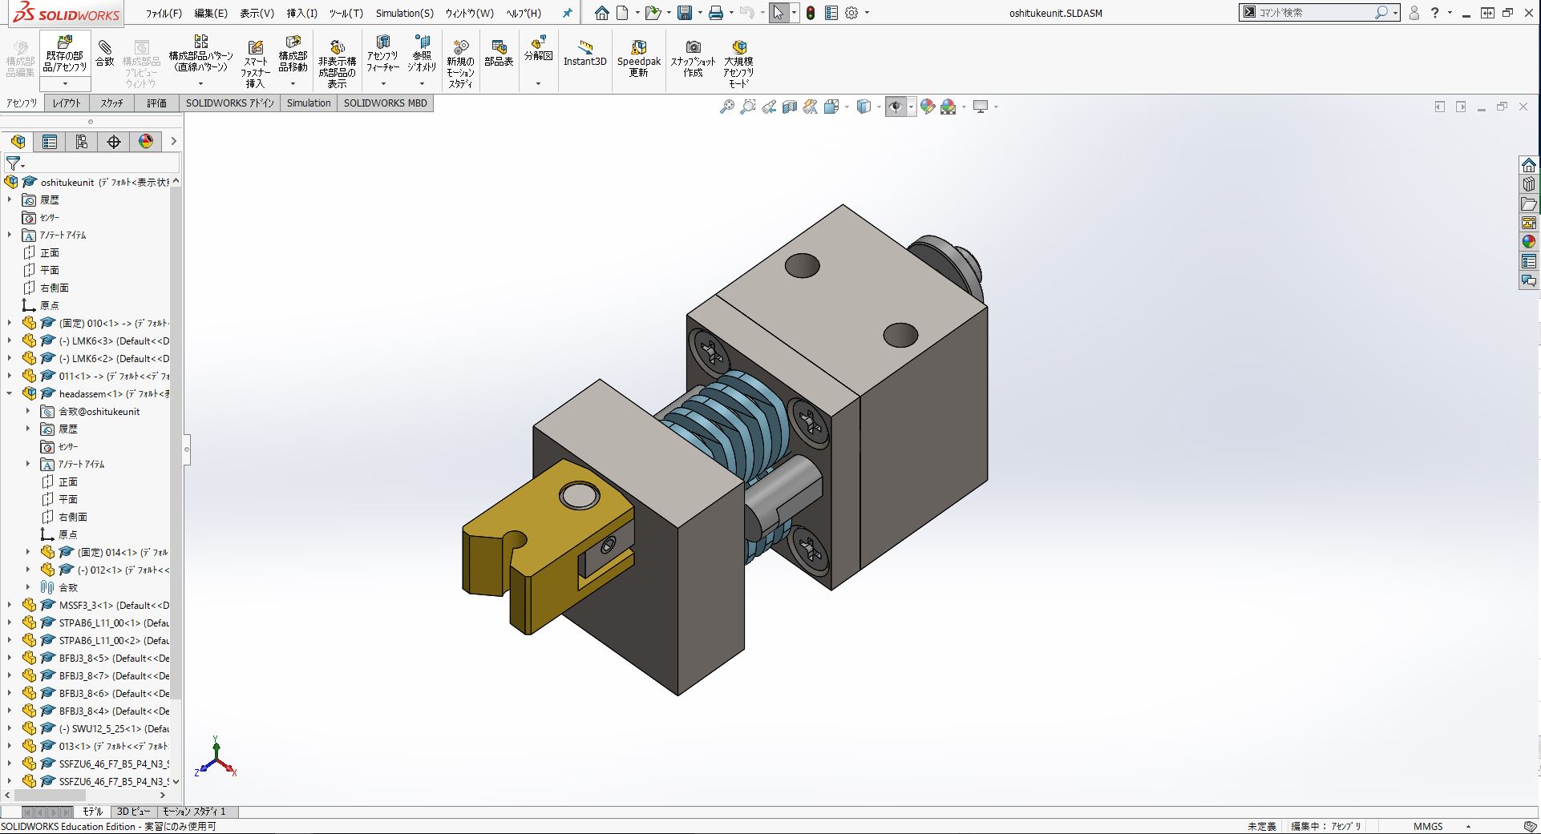
Task: Enable Large Assembly Mode
Action: click(738, 62)
